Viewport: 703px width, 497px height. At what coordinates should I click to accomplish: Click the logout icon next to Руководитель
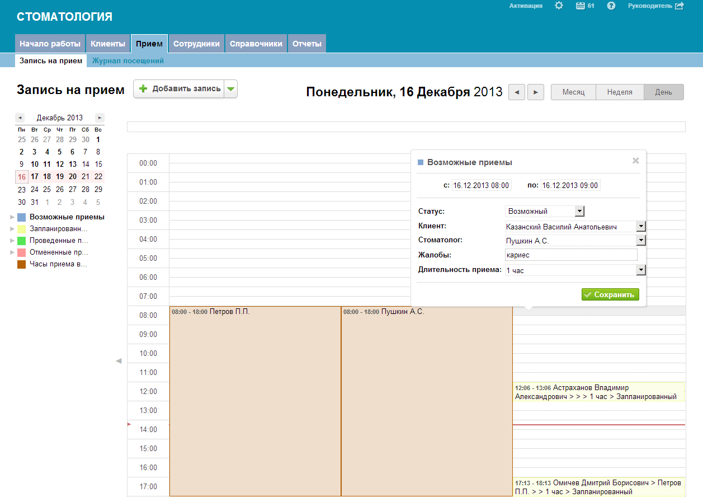pos(680,6)
